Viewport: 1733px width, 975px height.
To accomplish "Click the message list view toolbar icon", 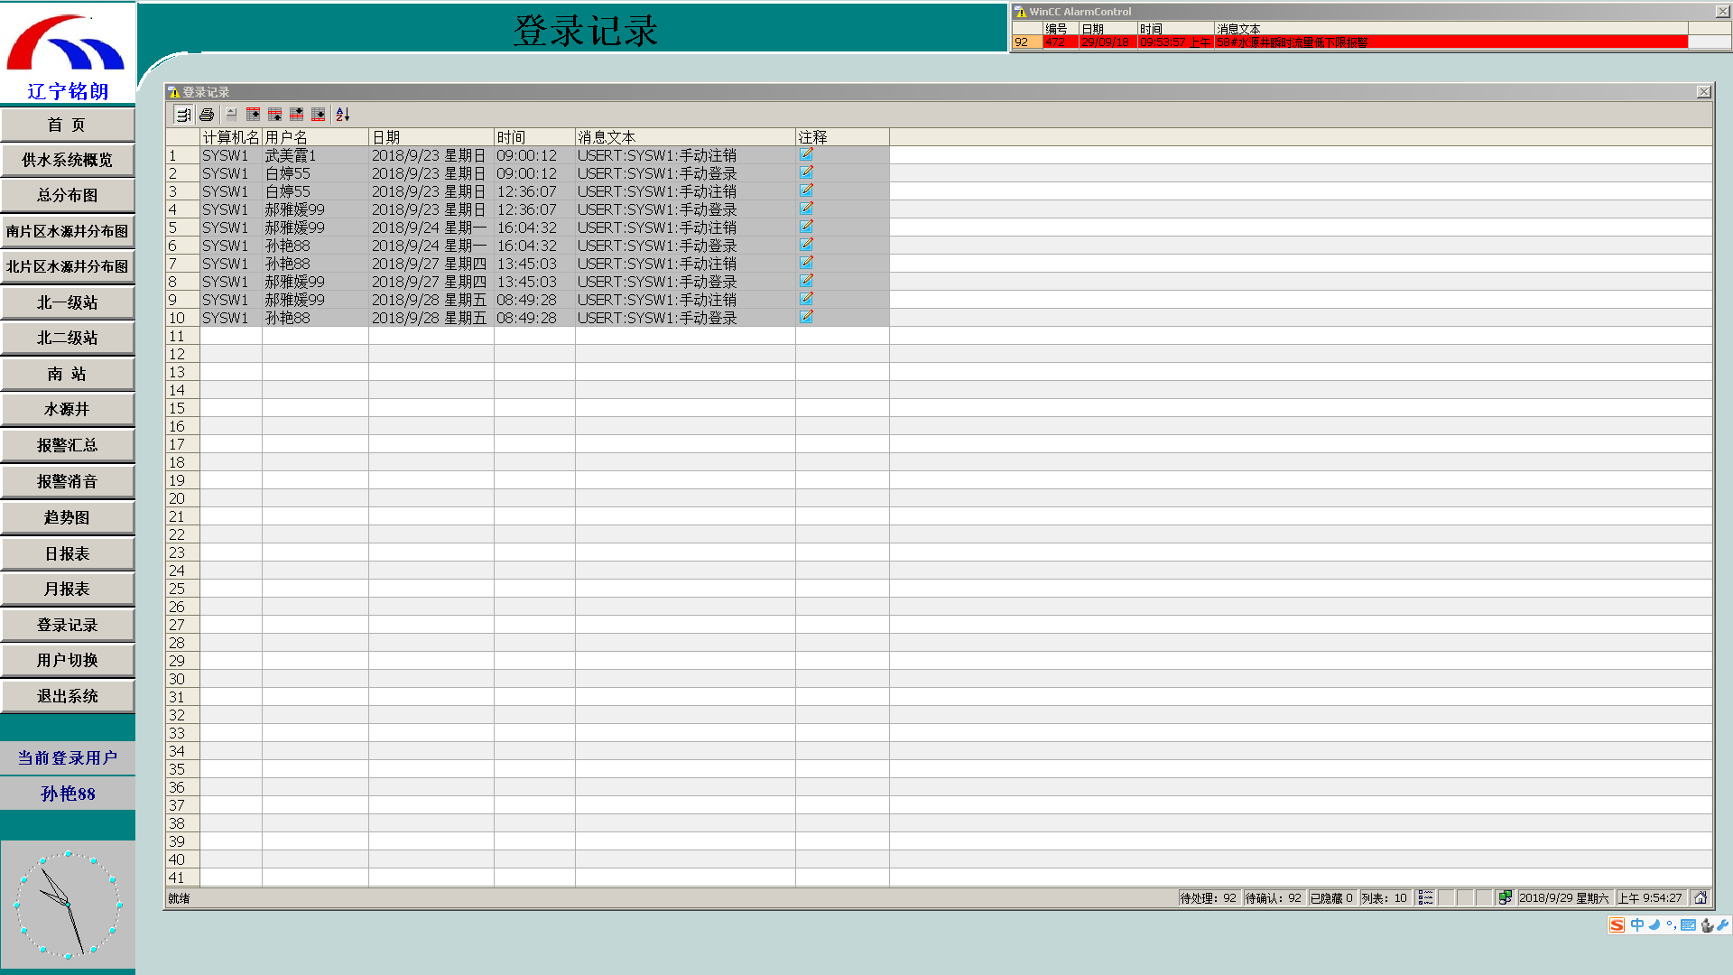I will 183,115.
